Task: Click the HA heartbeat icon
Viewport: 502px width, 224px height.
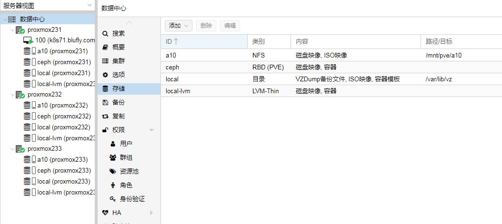Action: point(105,213)
